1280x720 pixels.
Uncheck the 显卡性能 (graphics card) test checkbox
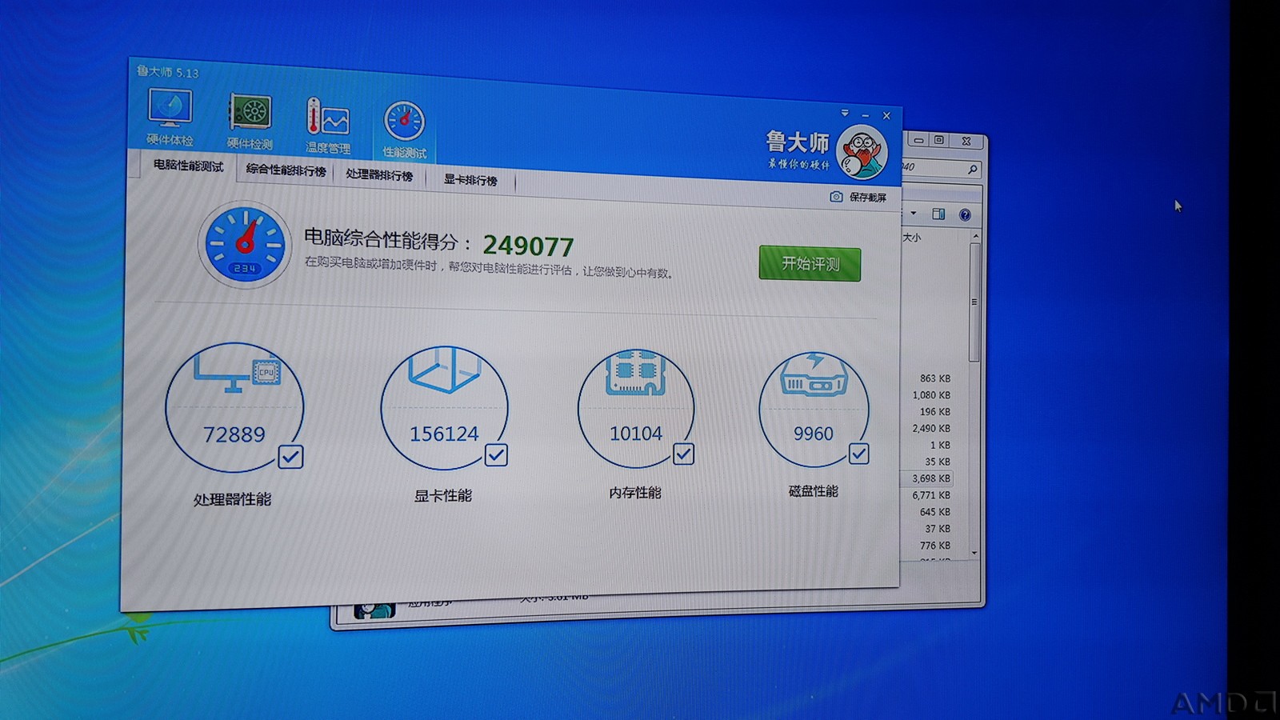[496, 455]
